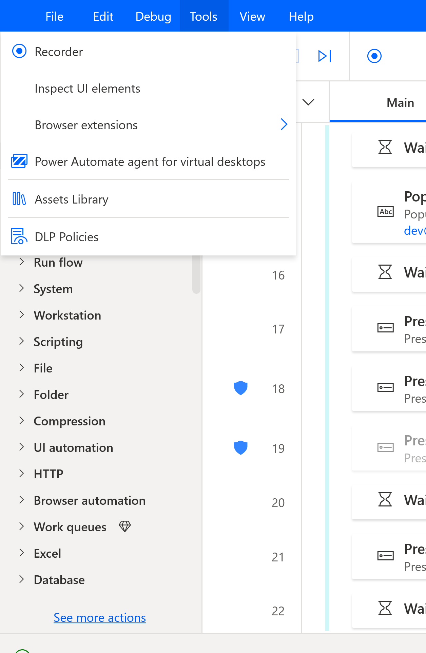Expand the Workstation actions group
Viewport: 426px width, 653px height.
coord(22,315)
